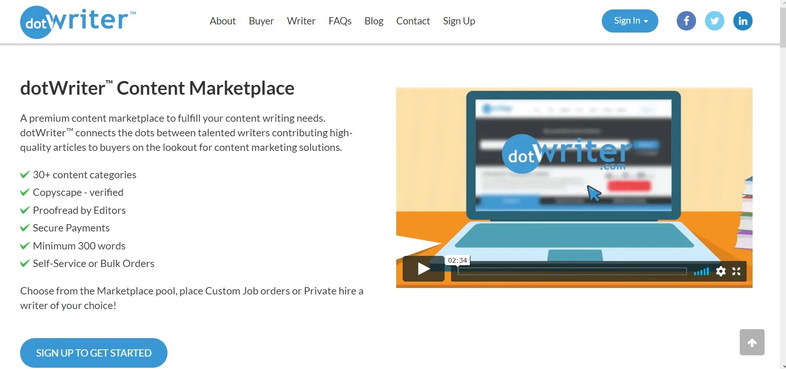Click the checkmark beside Minimum 300 words
This screenshot has width=786, height=369.
pos(25,246)
